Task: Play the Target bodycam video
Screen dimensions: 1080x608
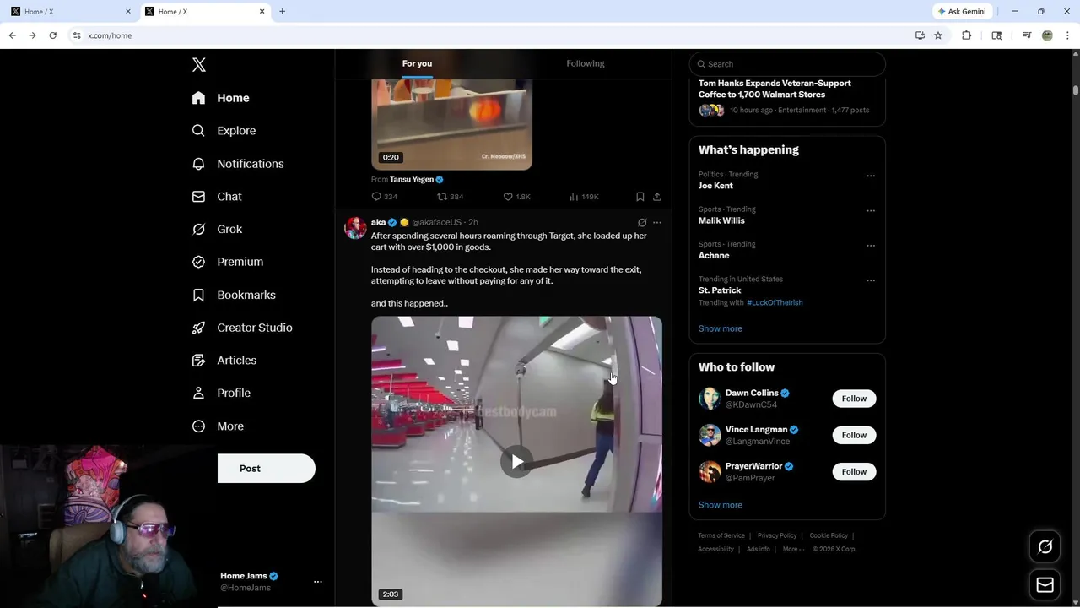Action: (x=516, y=461)
